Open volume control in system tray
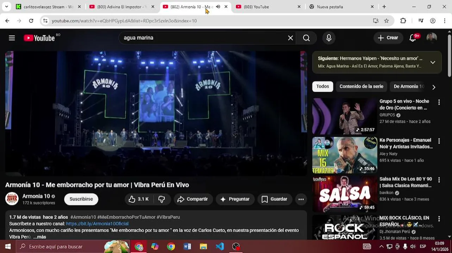 click(x=413, y=247)
